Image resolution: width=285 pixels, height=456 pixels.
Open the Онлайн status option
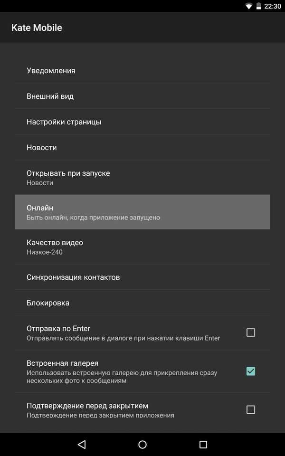(x=142, y=212)
